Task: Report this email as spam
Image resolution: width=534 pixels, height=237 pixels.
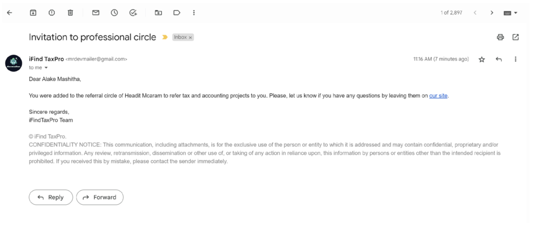Action: [x=52, y=13]
